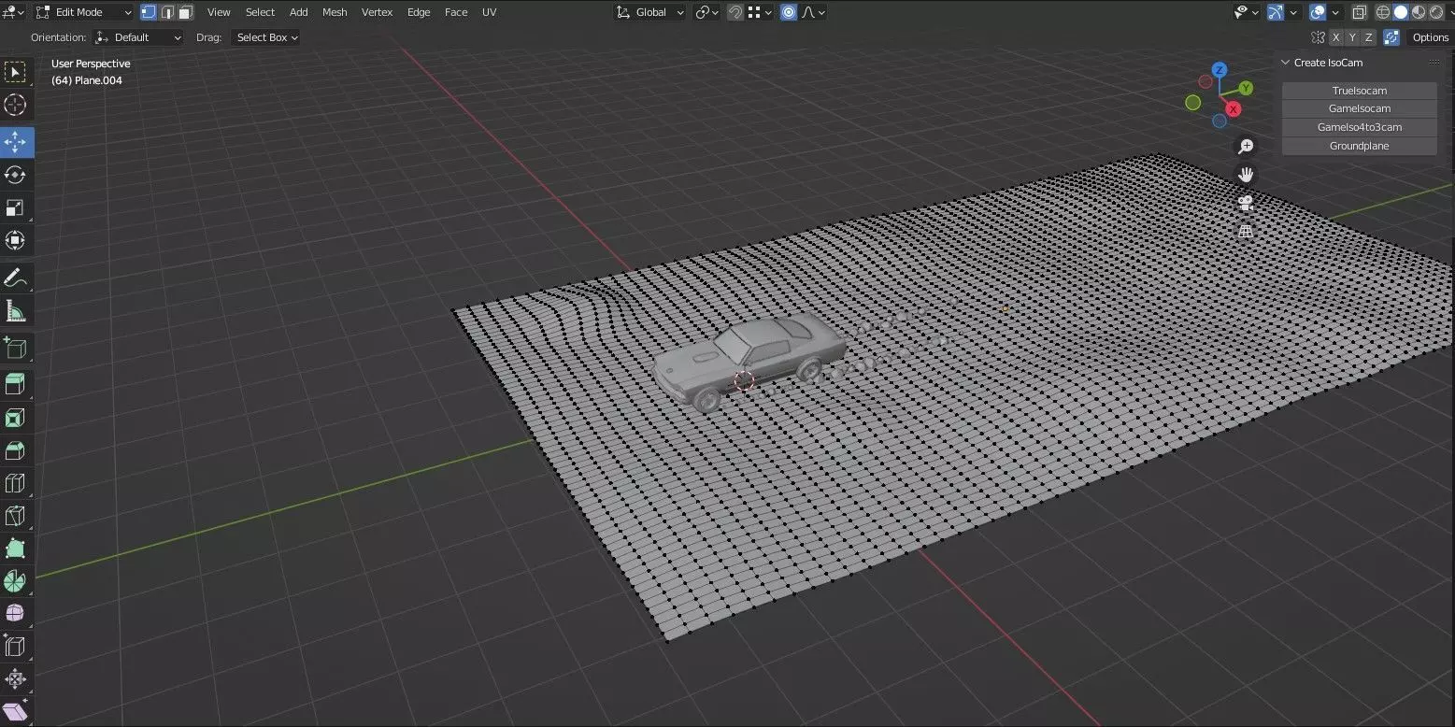Screen dimensions: 1455x727
Task: Toggle X-ray view
Action: click(1359, 12)
